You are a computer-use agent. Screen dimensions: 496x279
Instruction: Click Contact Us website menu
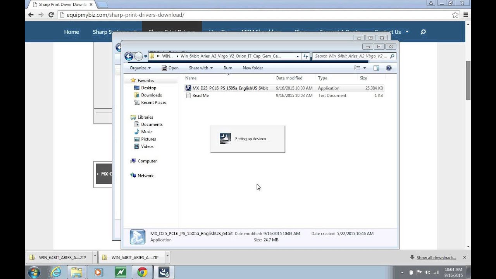pos(391,32)
